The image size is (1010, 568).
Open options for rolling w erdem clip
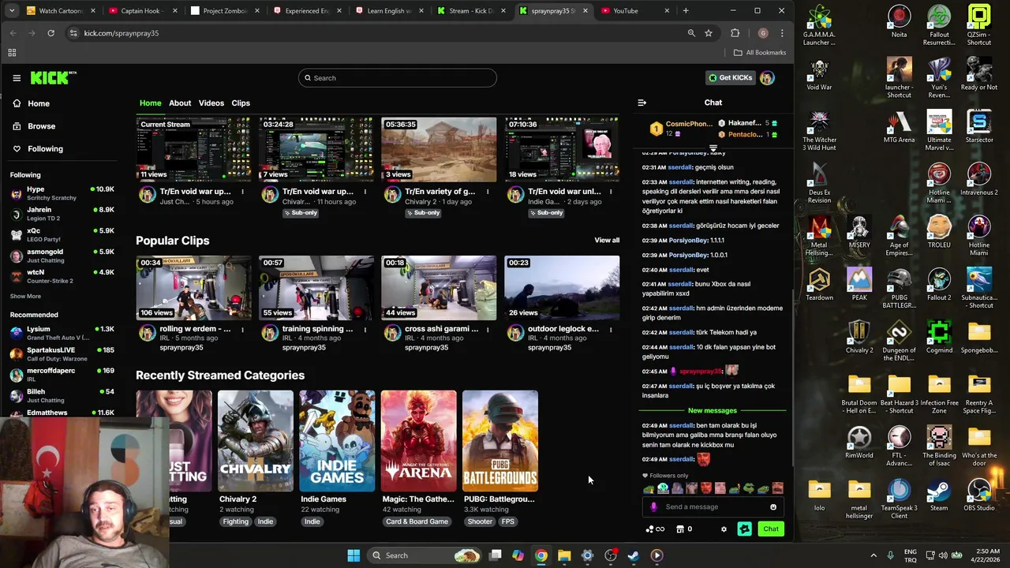point(242,329)
